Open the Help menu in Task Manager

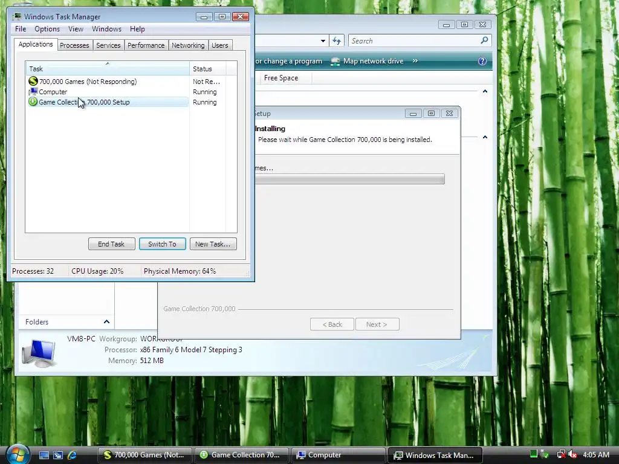[x=137, y=29]
